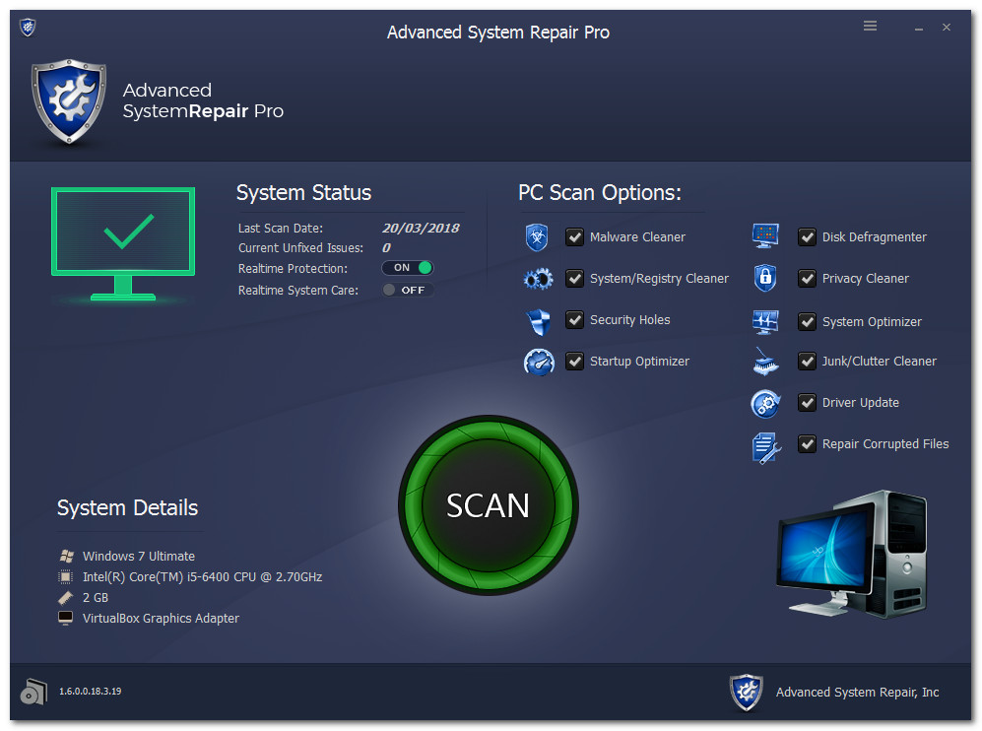Click the System Status heading
982x731 pixels.
tap(303, 192)
